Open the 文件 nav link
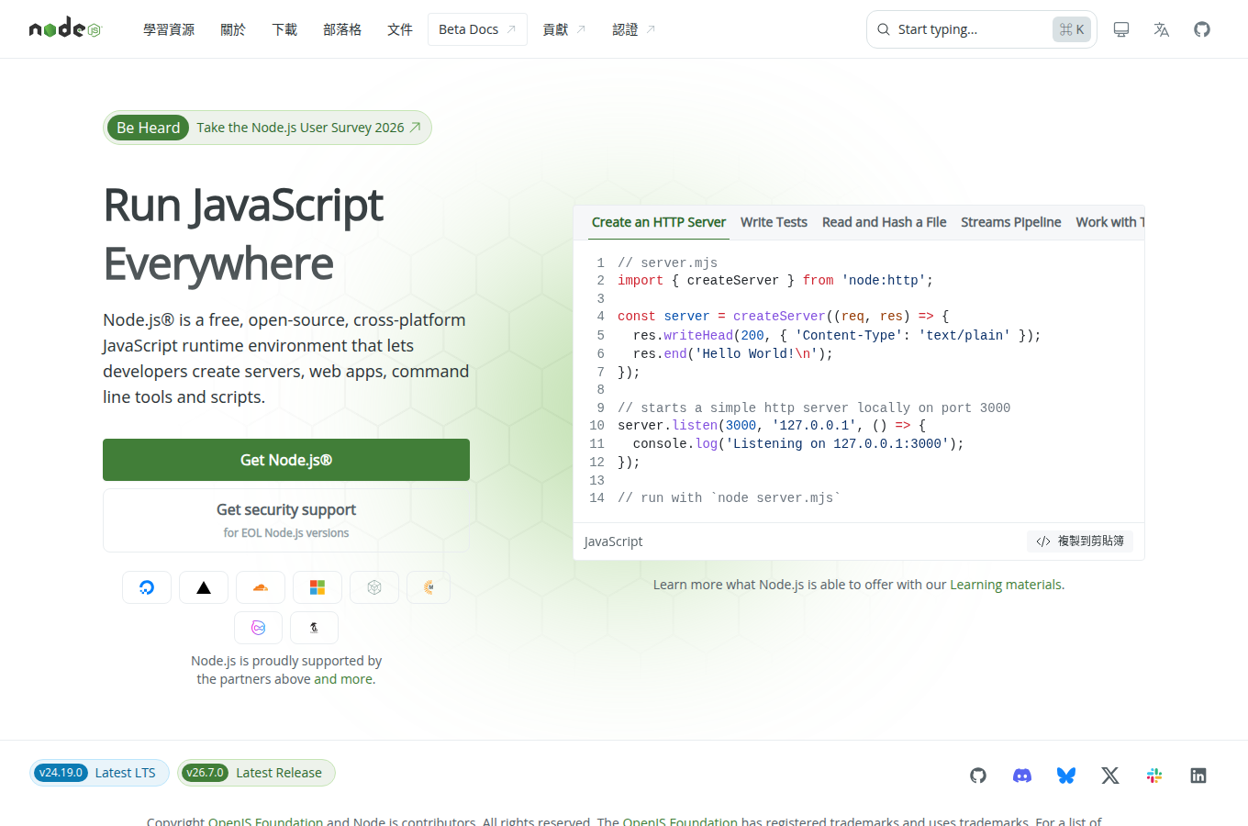1248x826 pixels. (x=400, y=29)
